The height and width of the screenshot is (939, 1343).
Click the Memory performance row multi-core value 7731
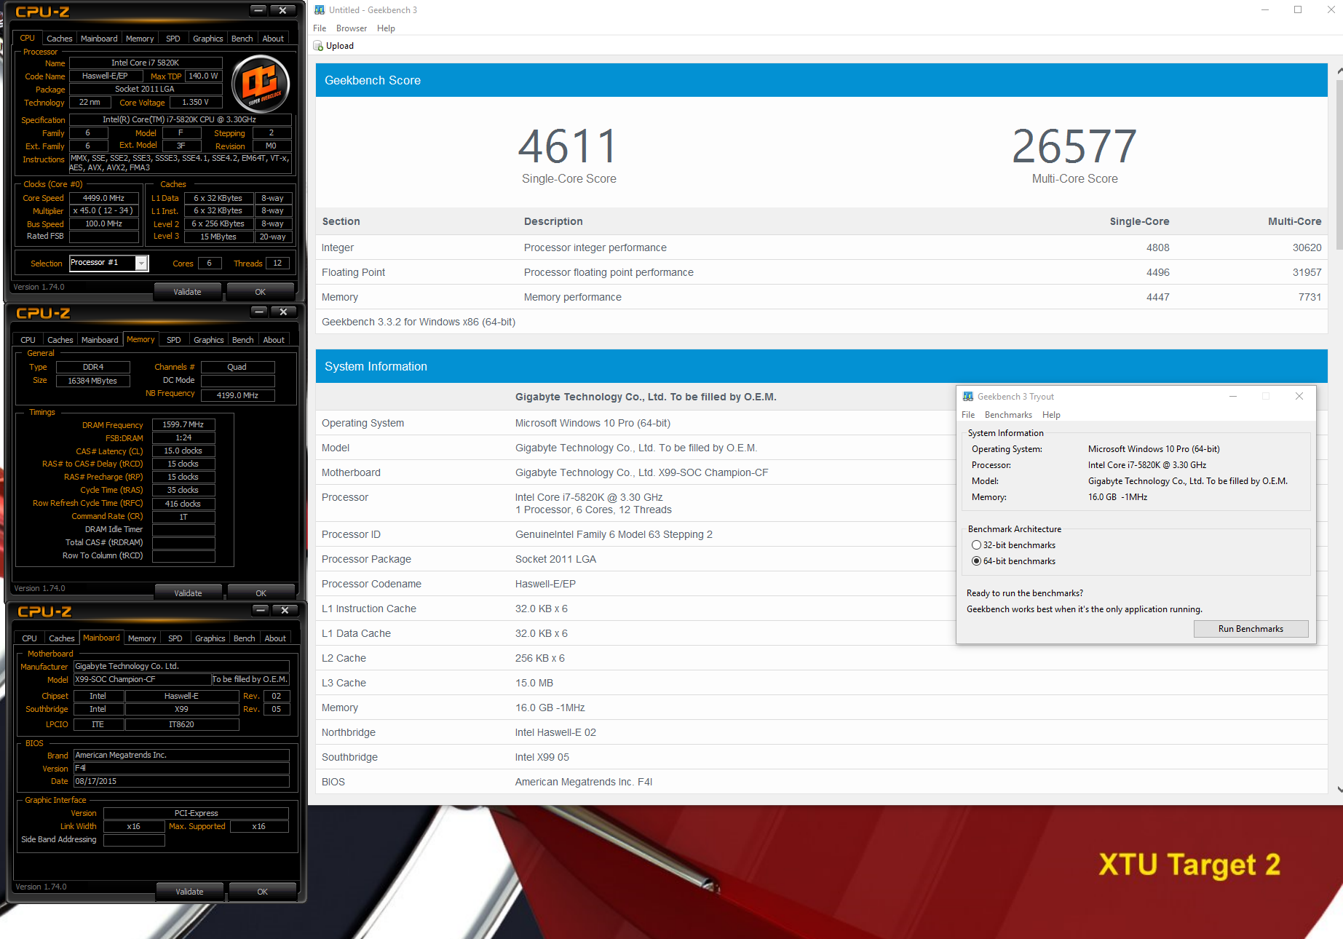click(1310, 297)
